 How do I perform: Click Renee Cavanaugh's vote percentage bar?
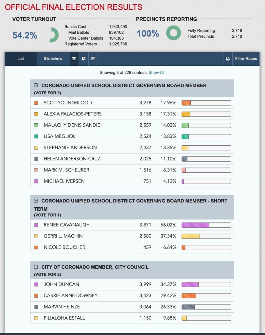click(x=206, y=225)
